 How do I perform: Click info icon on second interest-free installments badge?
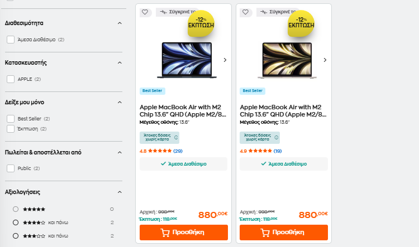coord(276,137)
